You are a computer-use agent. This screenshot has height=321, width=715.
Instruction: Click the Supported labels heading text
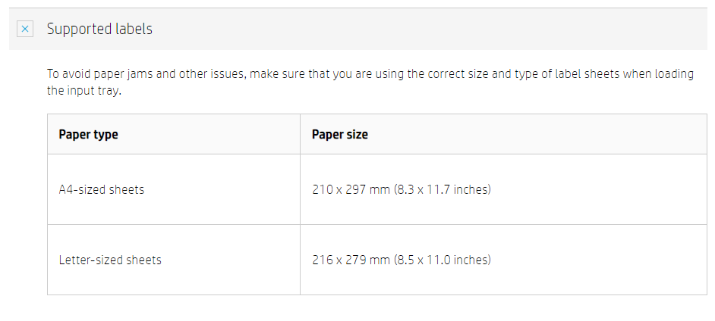(99, 30)
